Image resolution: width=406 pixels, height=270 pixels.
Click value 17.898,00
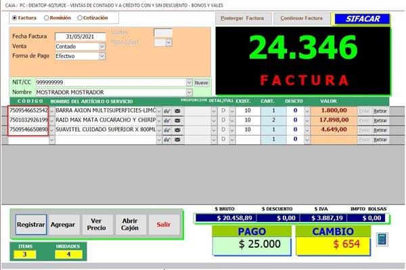(334, 120)
